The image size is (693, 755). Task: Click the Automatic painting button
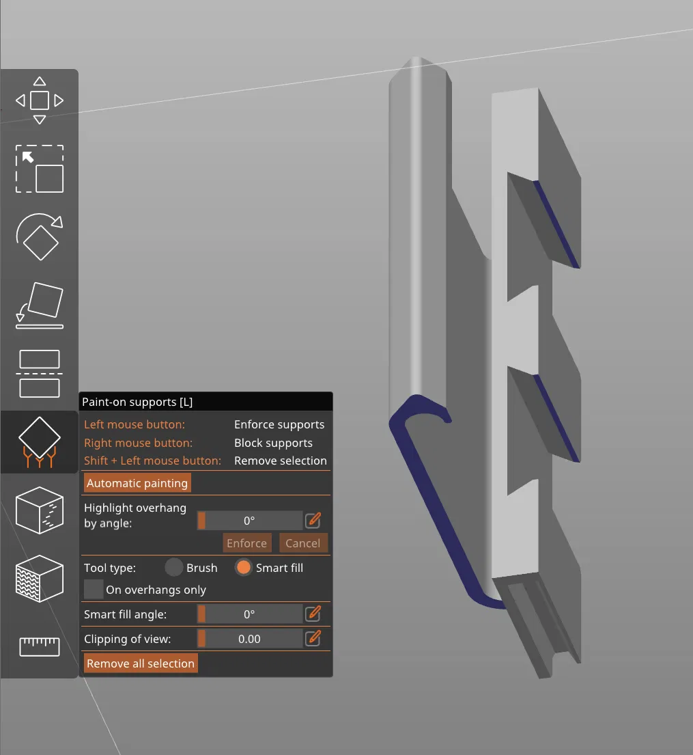pos(137,483)
